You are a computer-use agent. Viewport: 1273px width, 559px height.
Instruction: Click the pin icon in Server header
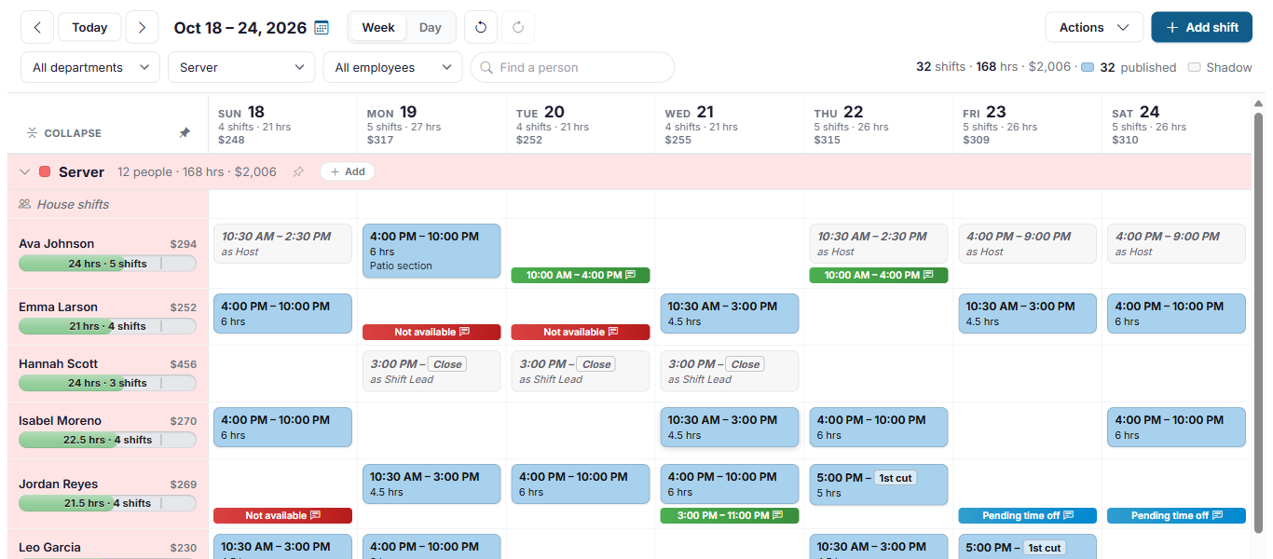coord(298,171)
